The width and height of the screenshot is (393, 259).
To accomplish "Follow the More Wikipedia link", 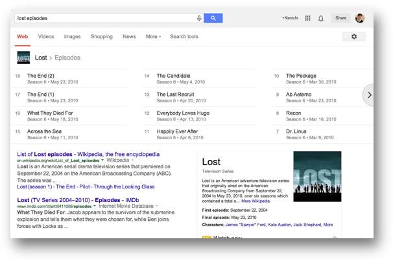I will (x=256, y=201).
